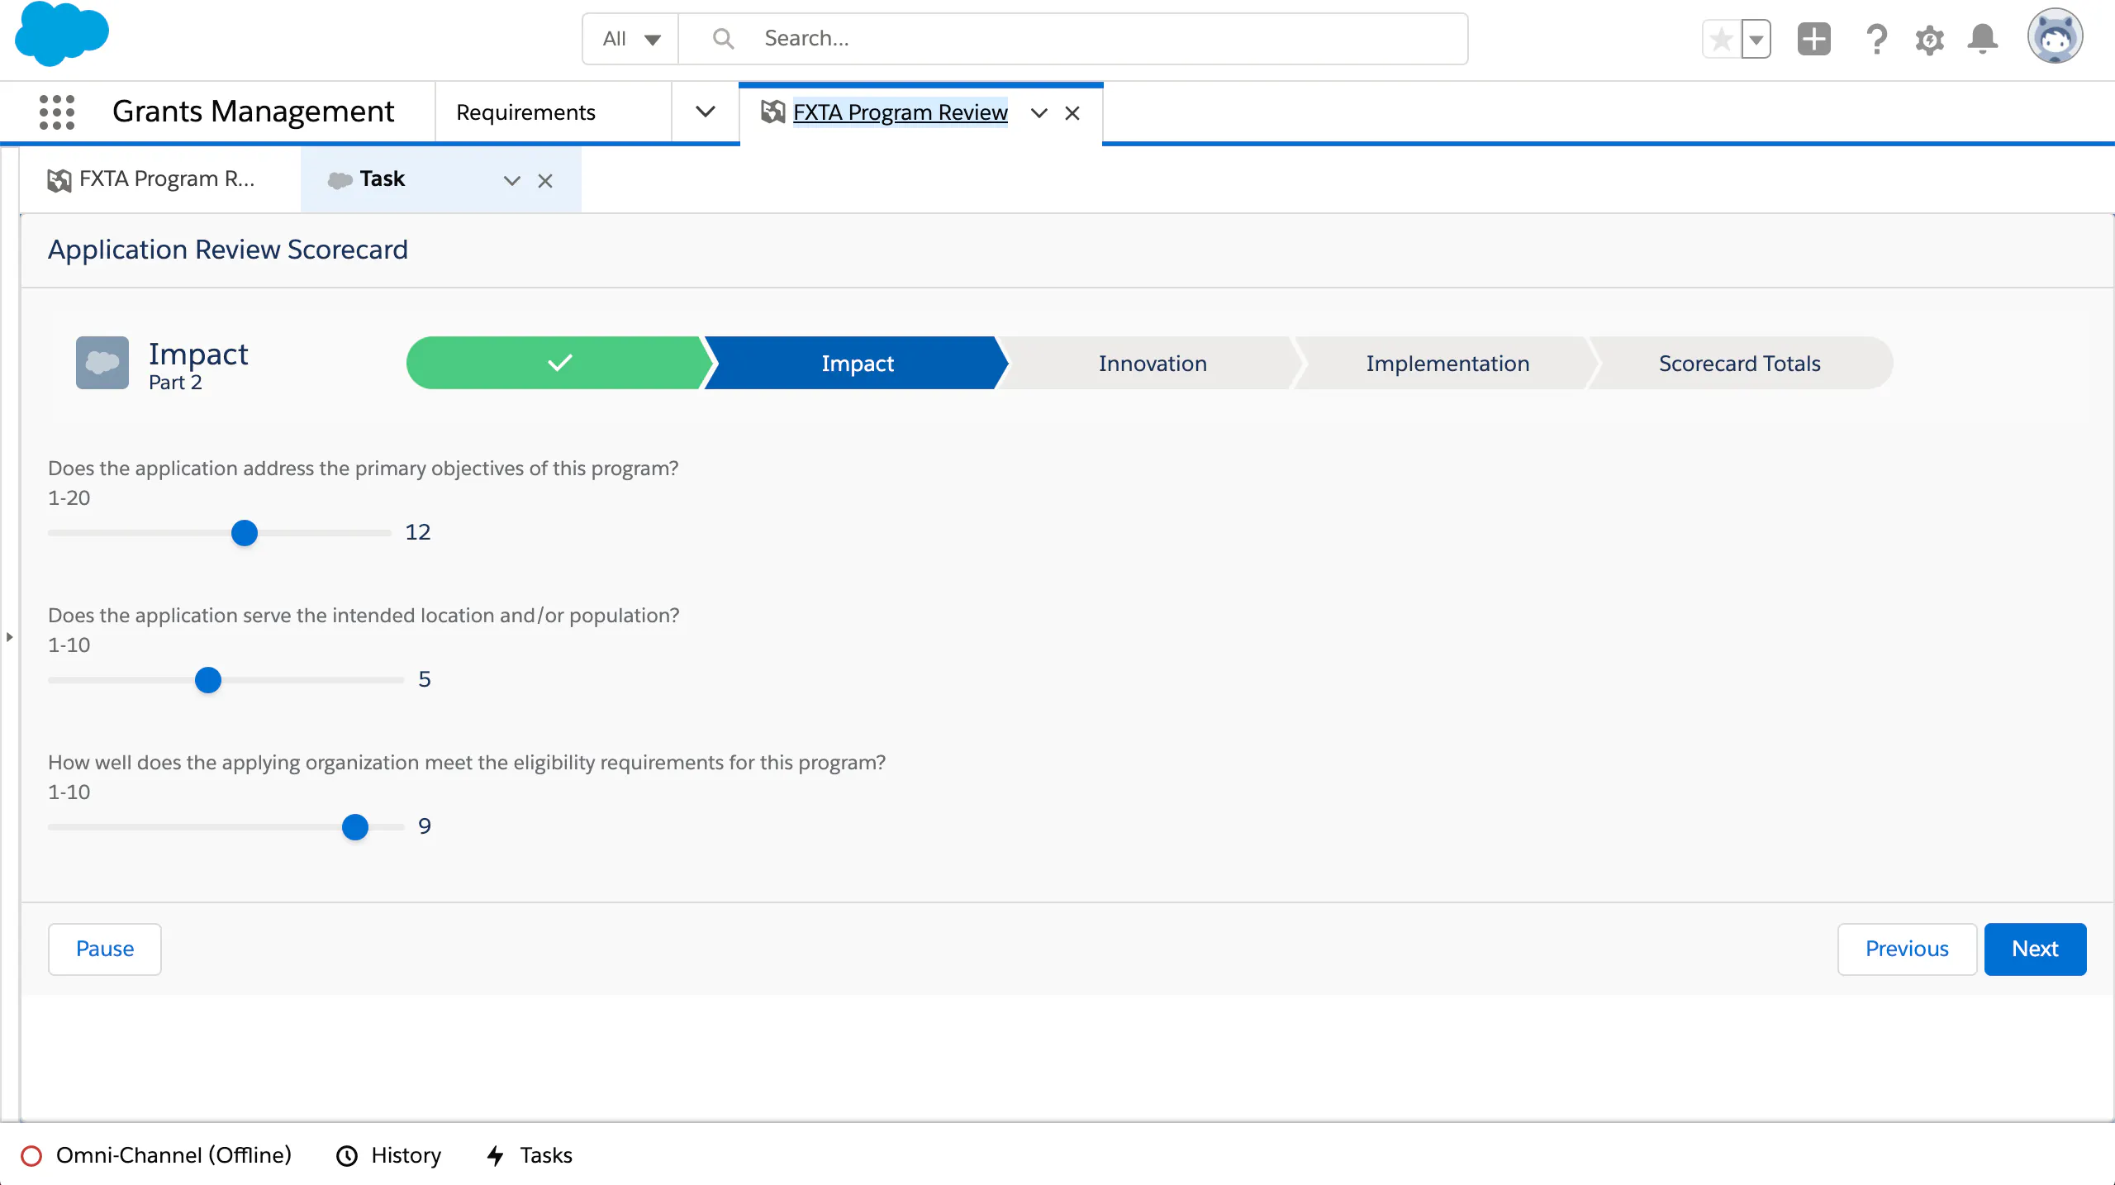
Task: Expand the Task subtab options chevron
Action: tap(512, 180)
